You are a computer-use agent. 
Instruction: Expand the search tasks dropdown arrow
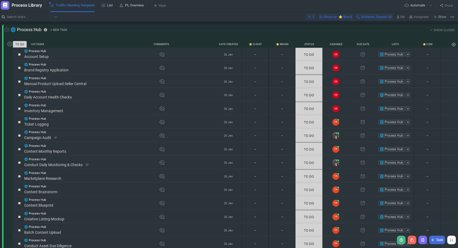click(56, 17)
